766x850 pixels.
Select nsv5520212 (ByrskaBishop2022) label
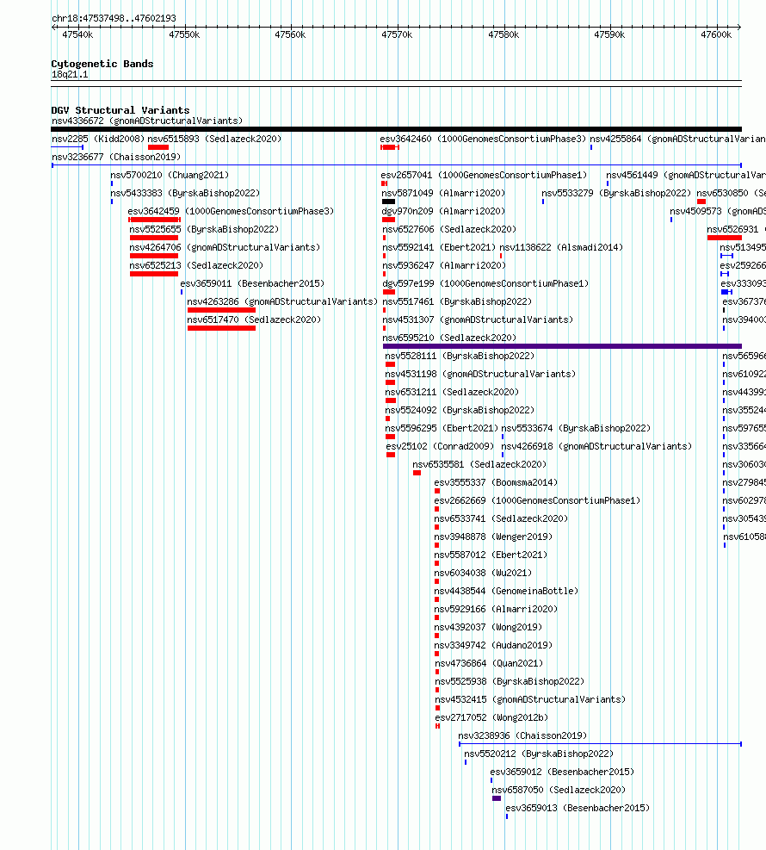click(539, 754)
